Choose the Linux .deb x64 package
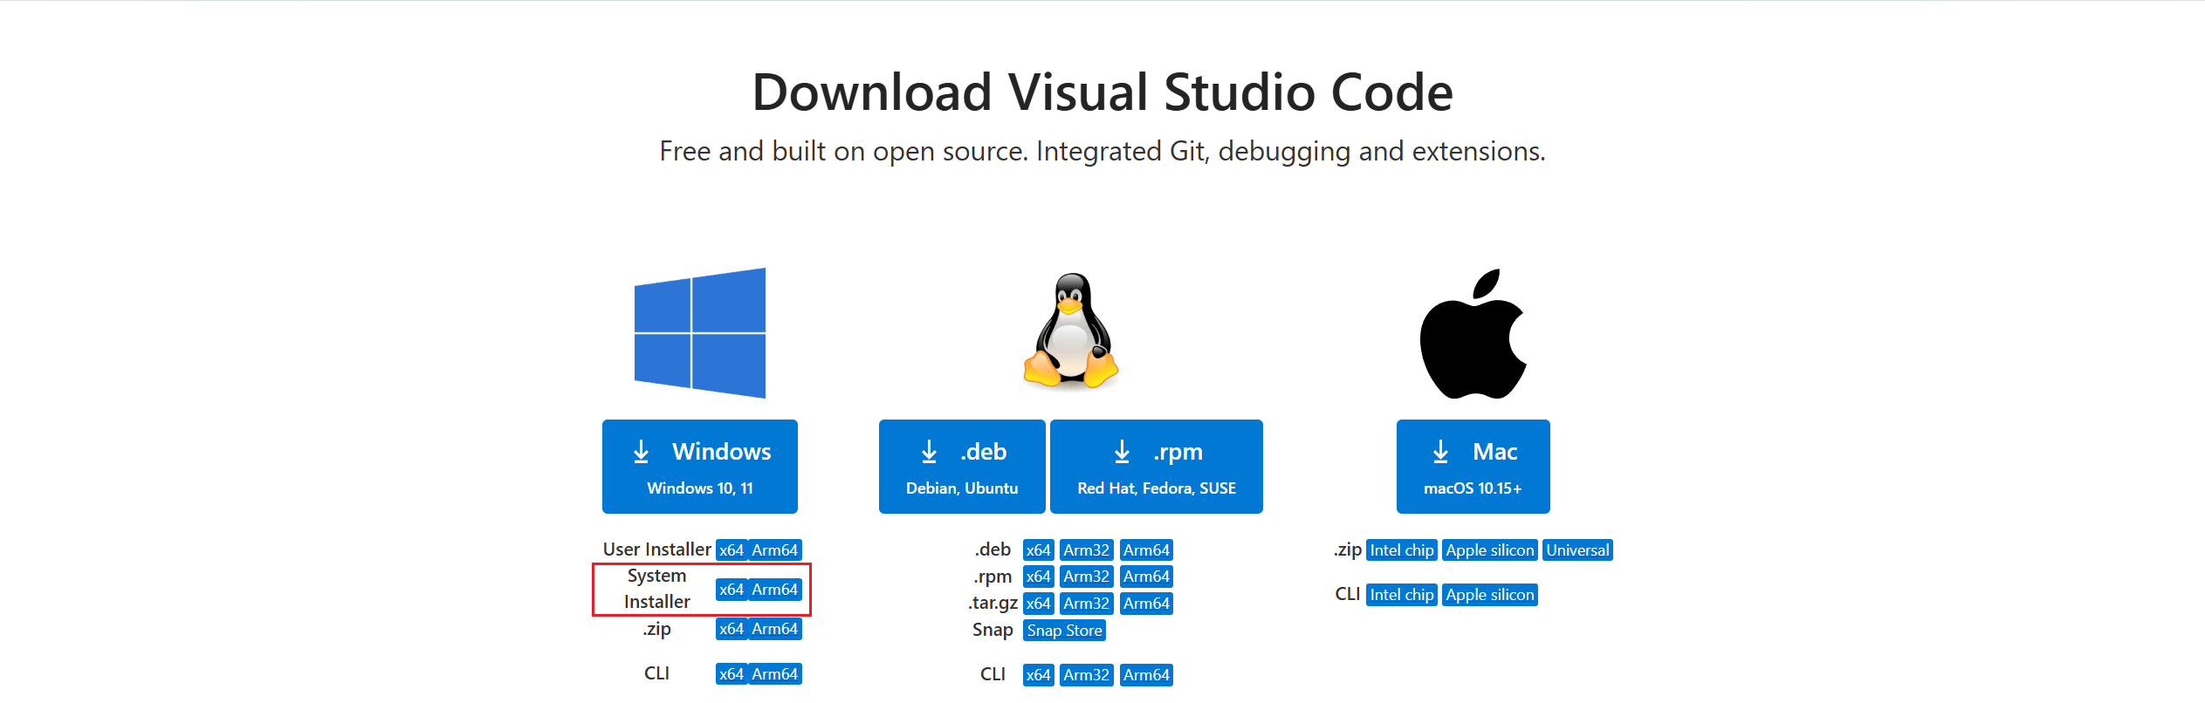Image resolution: width=2205 pixels, height=703 pixels. pyautogui.click(x=1039, y=550)
